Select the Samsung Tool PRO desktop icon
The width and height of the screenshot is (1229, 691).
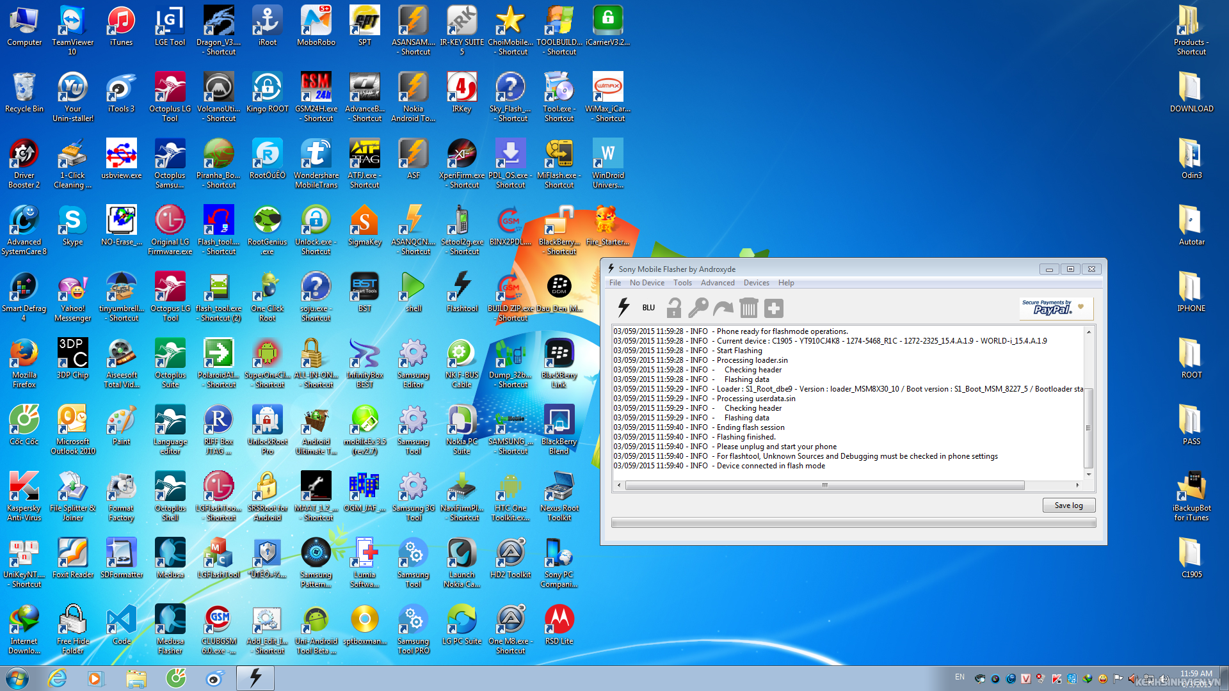414,629
